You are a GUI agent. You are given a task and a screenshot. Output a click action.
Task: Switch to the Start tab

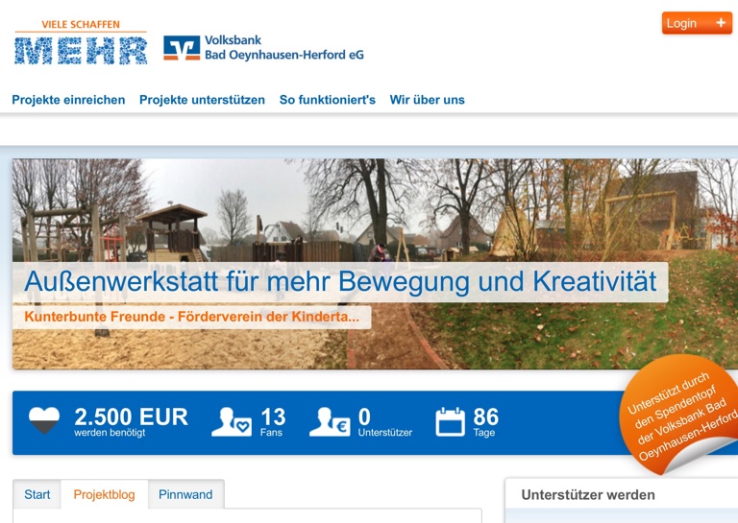tap(37, 494)
